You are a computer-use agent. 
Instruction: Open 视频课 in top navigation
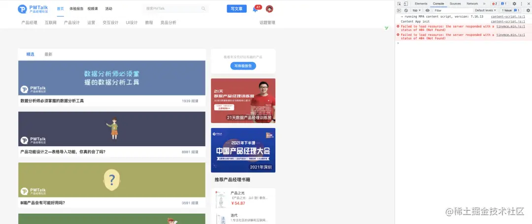click(92, 9)
